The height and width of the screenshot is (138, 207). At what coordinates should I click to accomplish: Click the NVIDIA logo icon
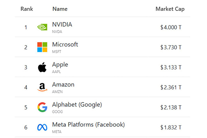pyautogui.click(x=42, y=27)
